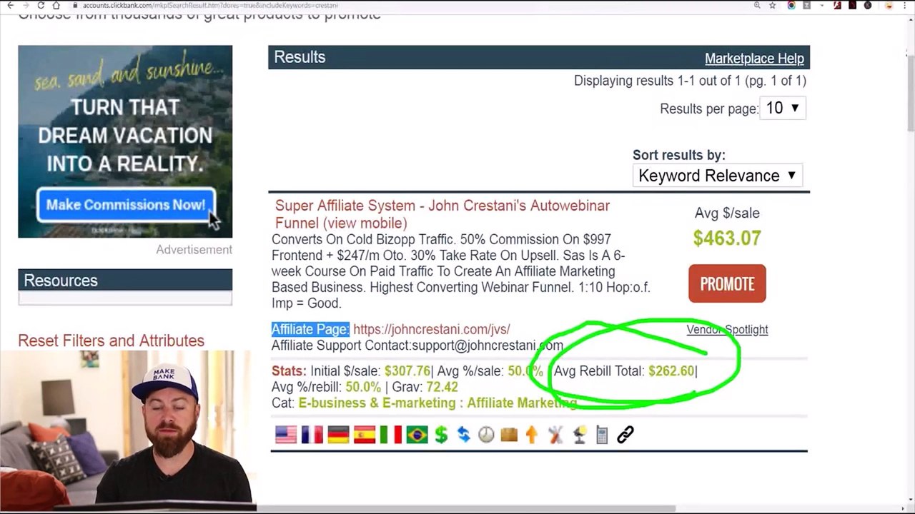
Task: Click the chain link icon
Action: tap(625, 434)
